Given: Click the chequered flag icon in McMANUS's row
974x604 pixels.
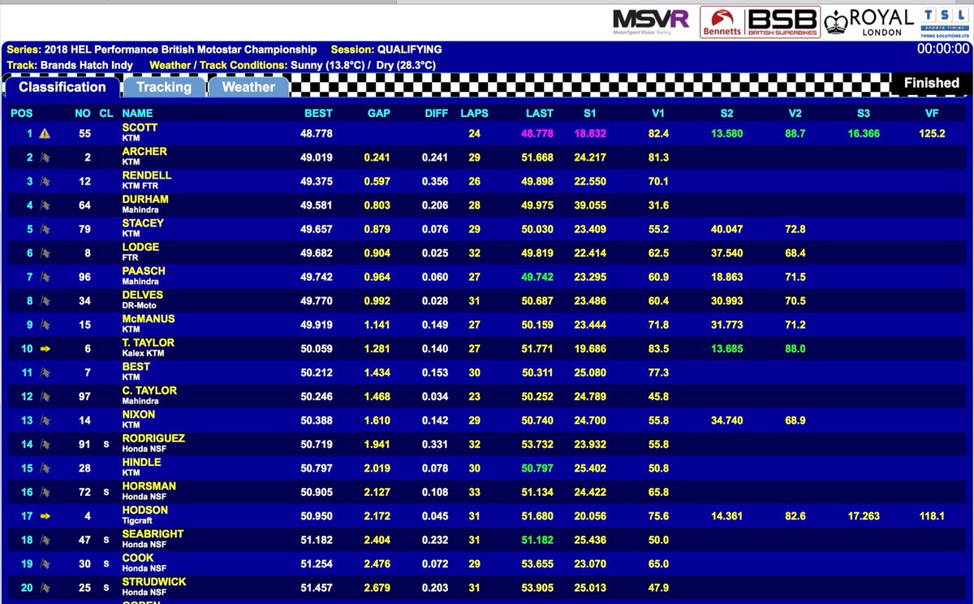Looking at the screenshot, I should pos(45,325).
